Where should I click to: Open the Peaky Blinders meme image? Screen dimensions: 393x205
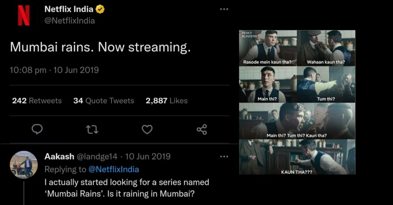click(297, 102)
